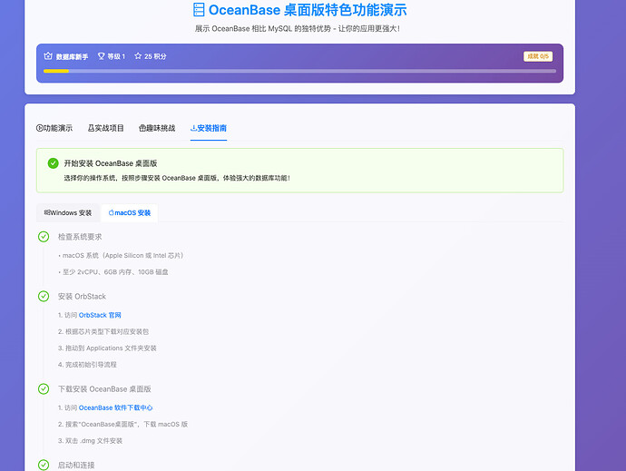Select the macOS 安装 tab

(x=130, y=213)
